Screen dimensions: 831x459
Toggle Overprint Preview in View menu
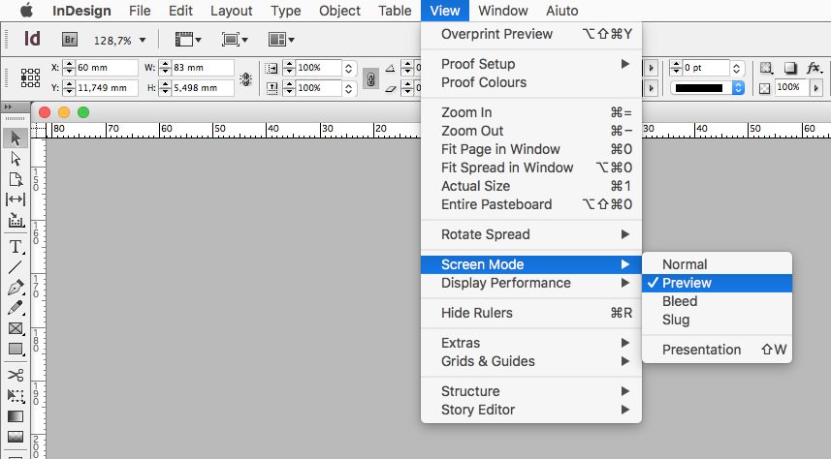[531, 34]
